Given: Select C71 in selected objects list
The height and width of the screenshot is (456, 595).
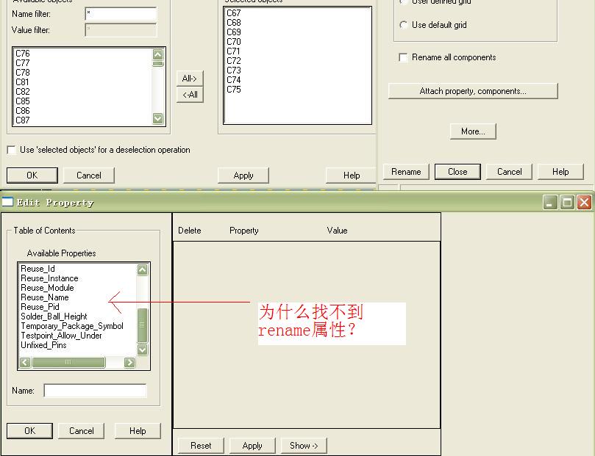Looking at the screenshot, I should (x=234, y=51).
